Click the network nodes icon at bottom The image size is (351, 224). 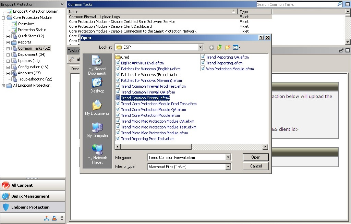tap(47, 218)
